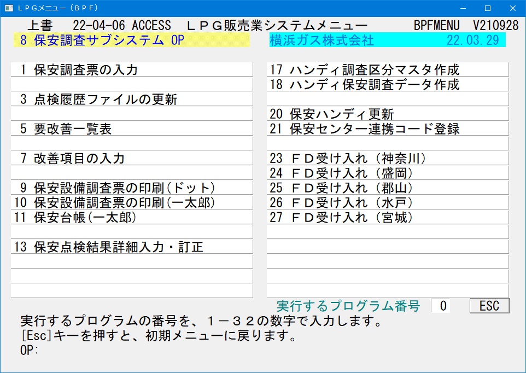The height and width of the screenshot is (373, 526).
Task: Maximize the LPGメニュー window
Action: coord(488,8)
